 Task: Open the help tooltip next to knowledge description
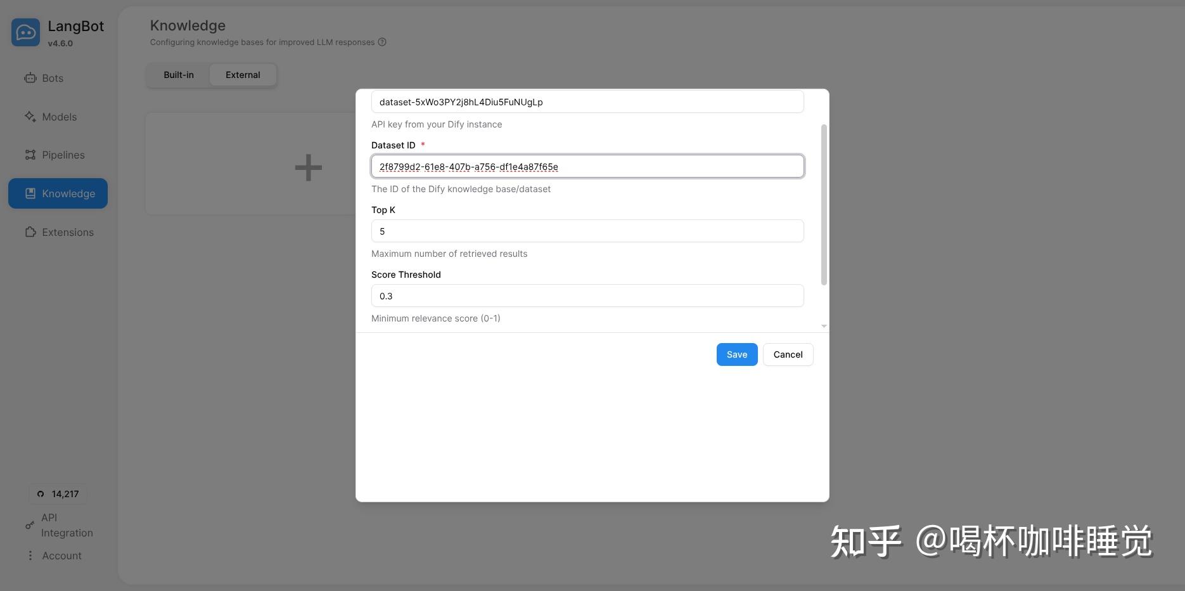[x=382, y=42]
